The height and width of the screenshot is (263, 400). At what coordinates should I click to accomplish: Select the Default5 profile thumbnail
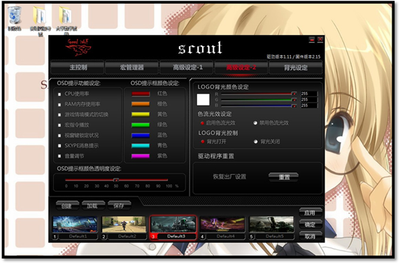(272, 225)
